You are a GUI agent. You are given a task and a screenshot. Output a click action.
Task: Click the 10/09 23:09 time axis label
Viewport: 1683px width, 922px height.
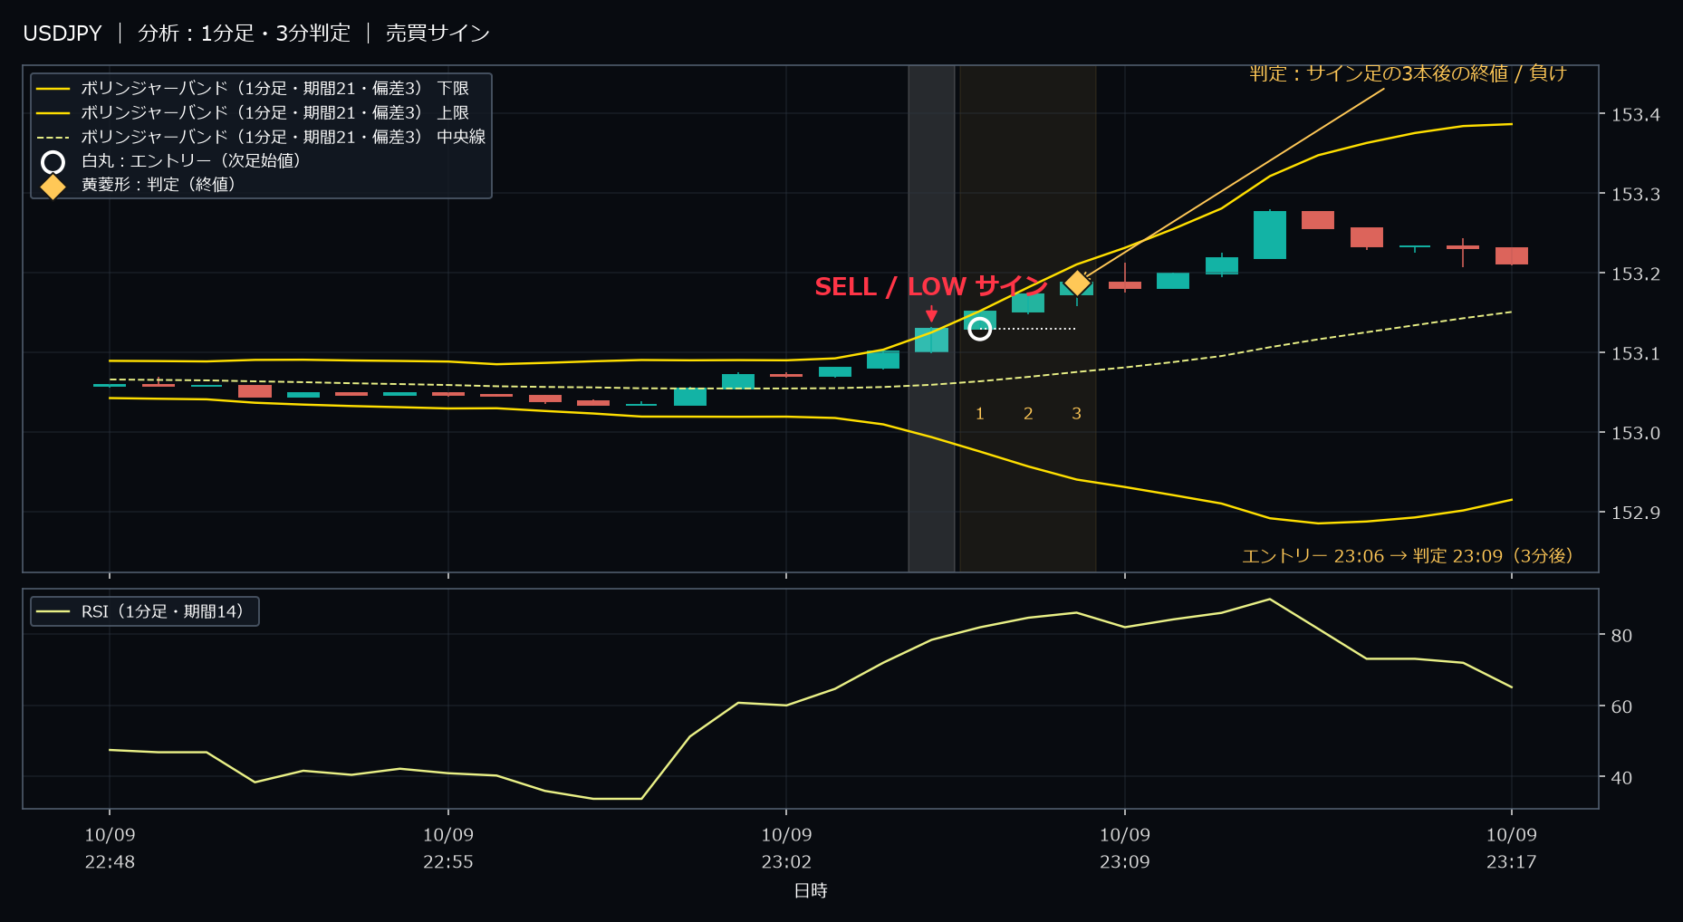pyautogui.click(x=1125, y=849)
